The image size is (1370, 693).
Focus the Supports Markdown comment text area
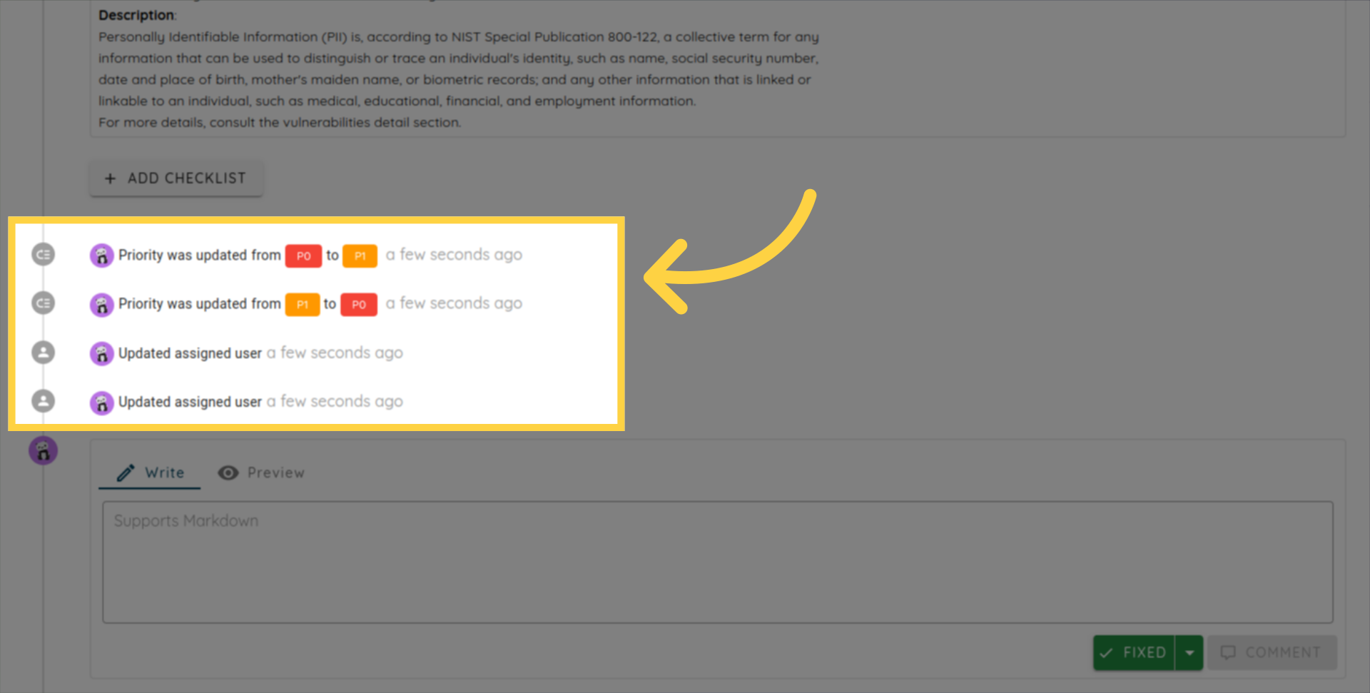(x=717, y=562)
